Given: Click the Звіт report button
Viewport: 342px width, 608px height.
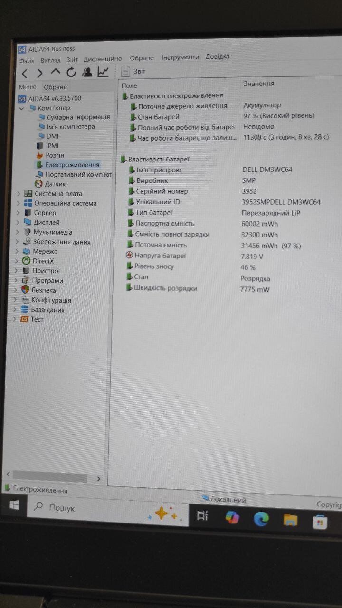Looking at the screenshot, I should tap(133, 71).
